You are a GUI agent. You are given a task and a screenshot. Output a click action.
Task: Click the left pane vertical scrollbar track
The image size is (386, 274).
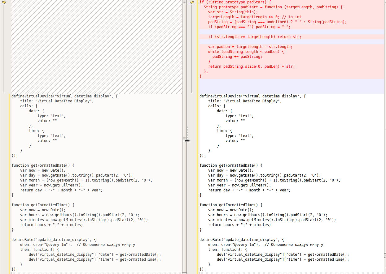[x=184, y=138]
